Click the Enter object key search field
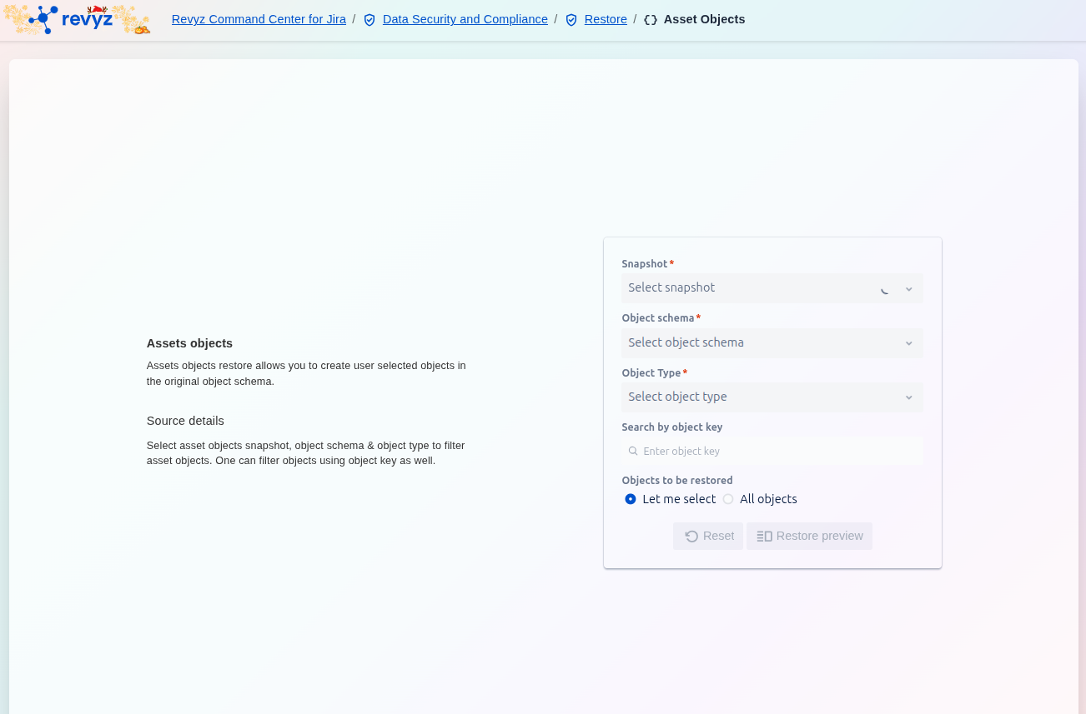 [x=776, y=451]
